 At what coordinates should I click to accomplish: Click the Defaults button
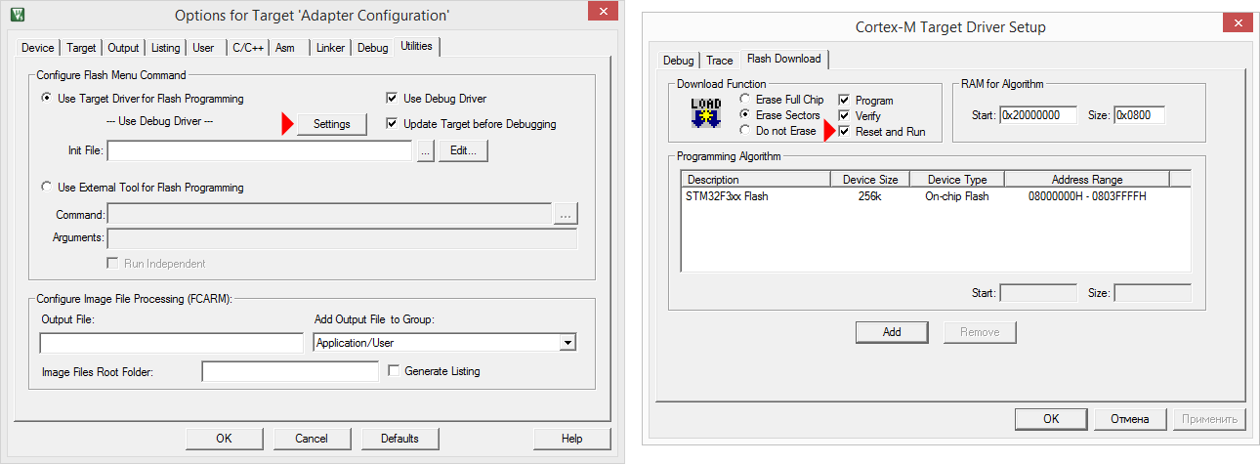pyautogui.click(x=399, y=439)
